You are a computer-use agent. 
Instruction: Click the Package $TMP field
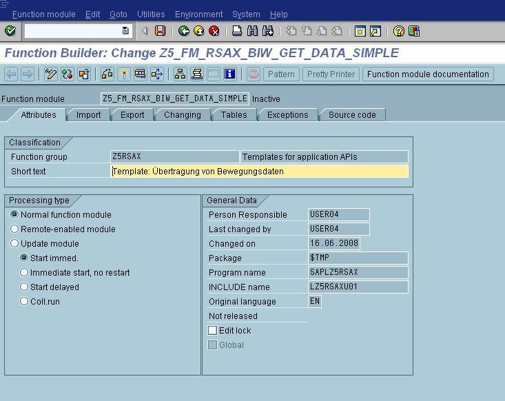click(358, 258)
